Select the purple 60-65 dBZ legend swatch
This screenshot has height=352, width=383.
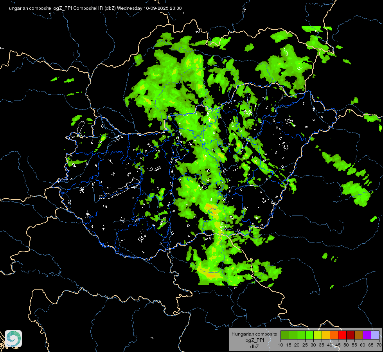(x=367, y=335)
